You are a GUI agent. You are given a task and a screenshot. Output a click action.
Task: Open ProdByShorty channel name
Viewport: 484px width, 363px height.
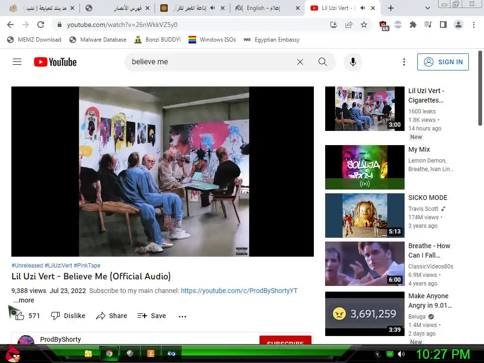[x=60, y=339]
